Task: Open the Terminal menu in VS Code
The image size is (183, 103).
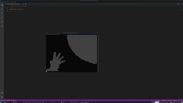Action: tap(13, 2)
